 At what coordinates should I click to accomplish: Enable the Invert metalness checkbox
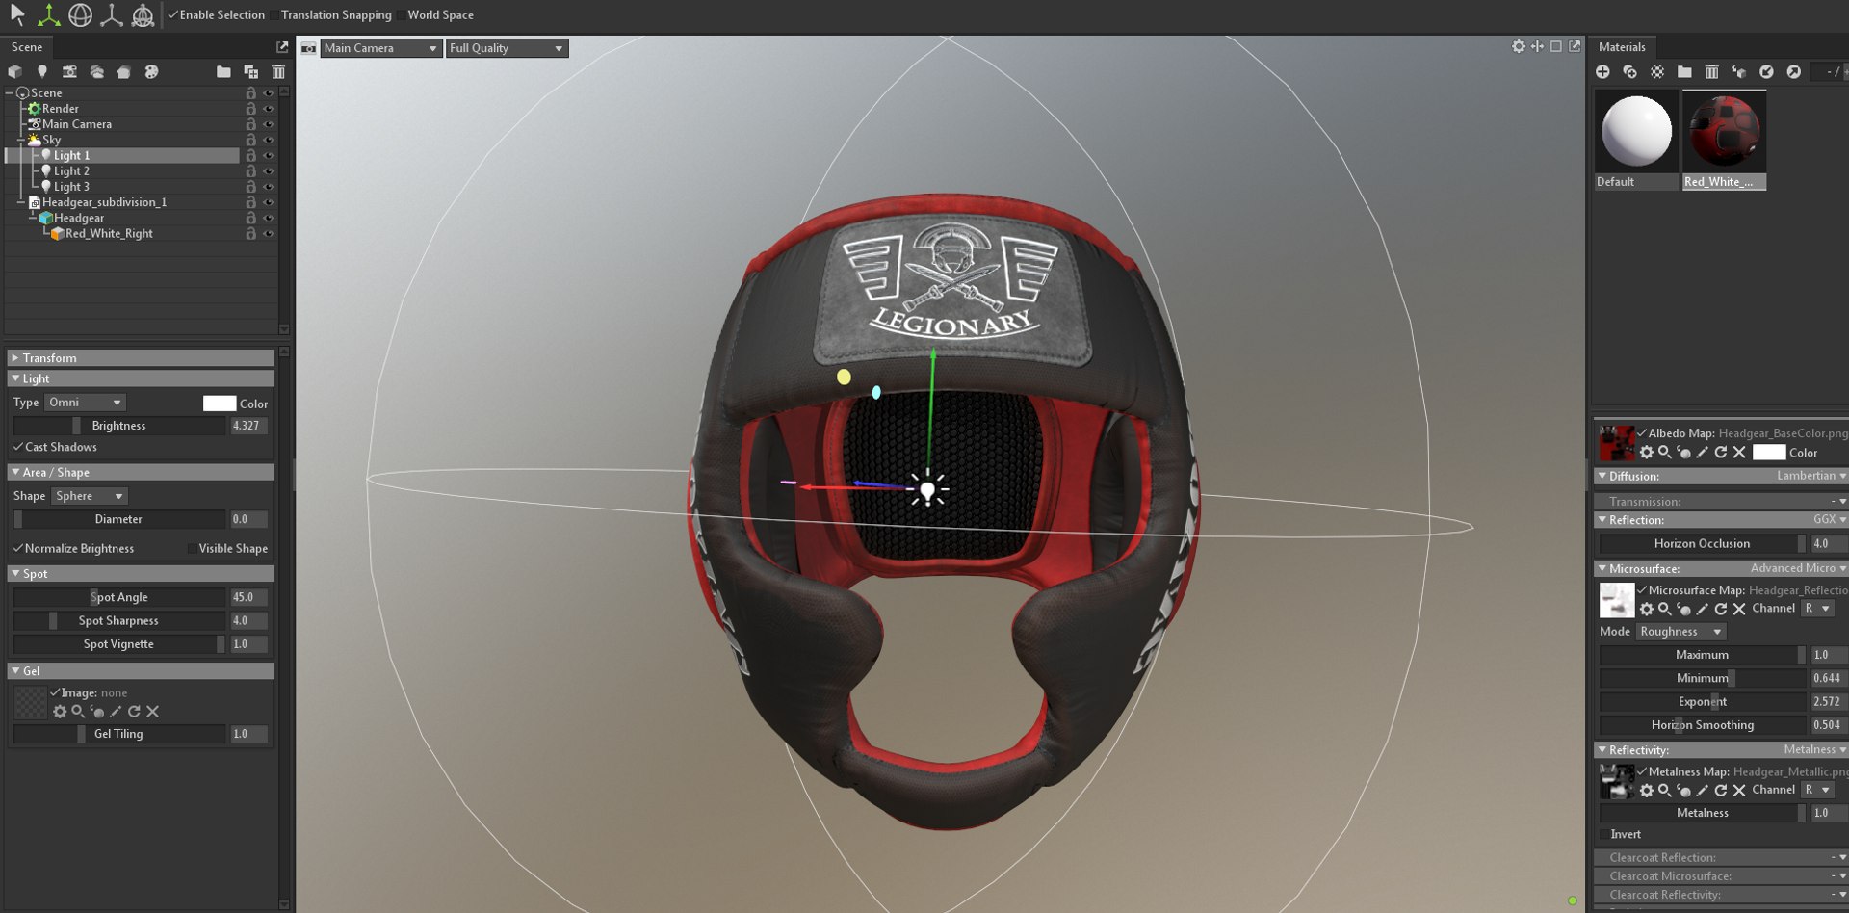pos(1603,834)
